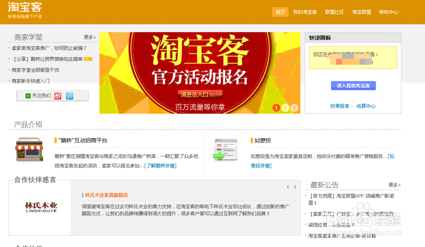425x247 pixels.
Task: Open article 【分享】鹊桥让跨界营销如此简单
Action: pyautogui.click(x=47, y=59)
